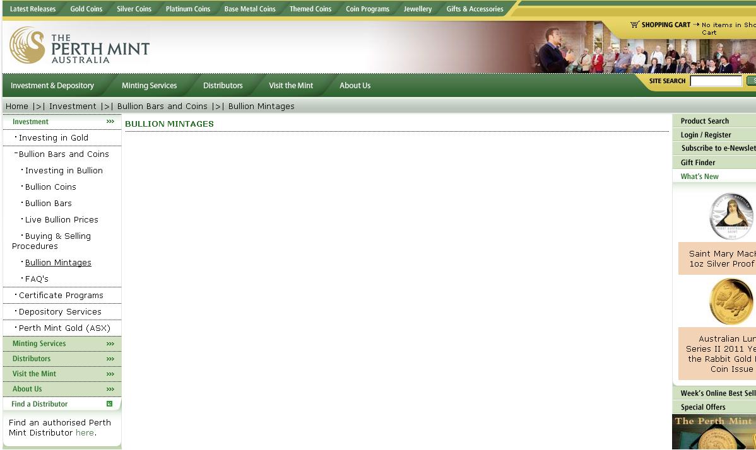Open the Latest Releases tab
The height and width of the screenshot is (450, 756).
pyautogui.click(x=33, y=9)
